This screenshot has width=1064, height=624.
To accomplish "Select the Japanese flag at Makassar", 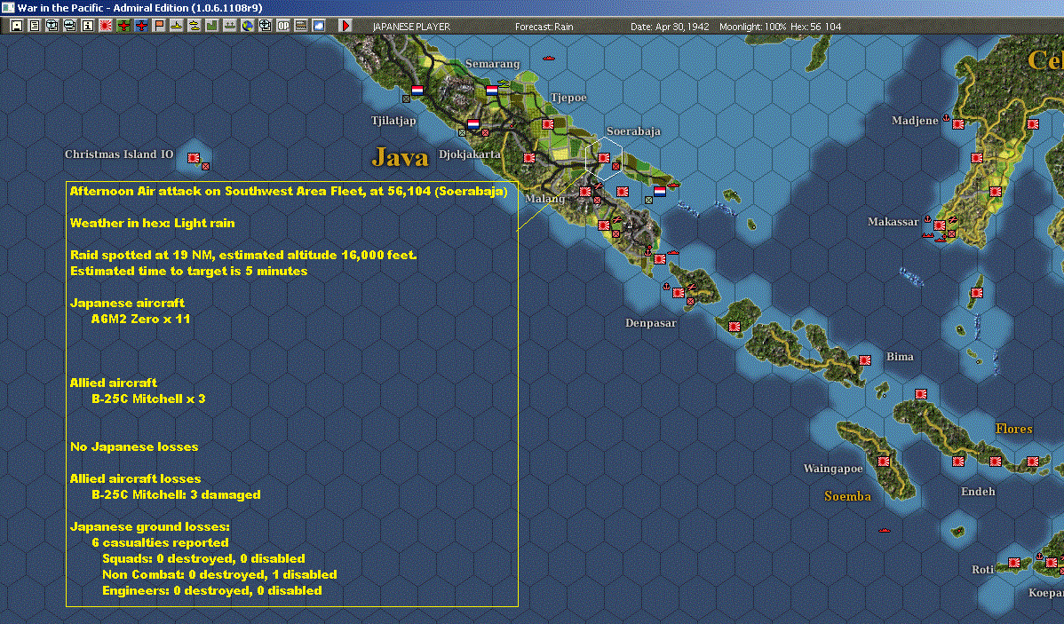I will (940, 225).
